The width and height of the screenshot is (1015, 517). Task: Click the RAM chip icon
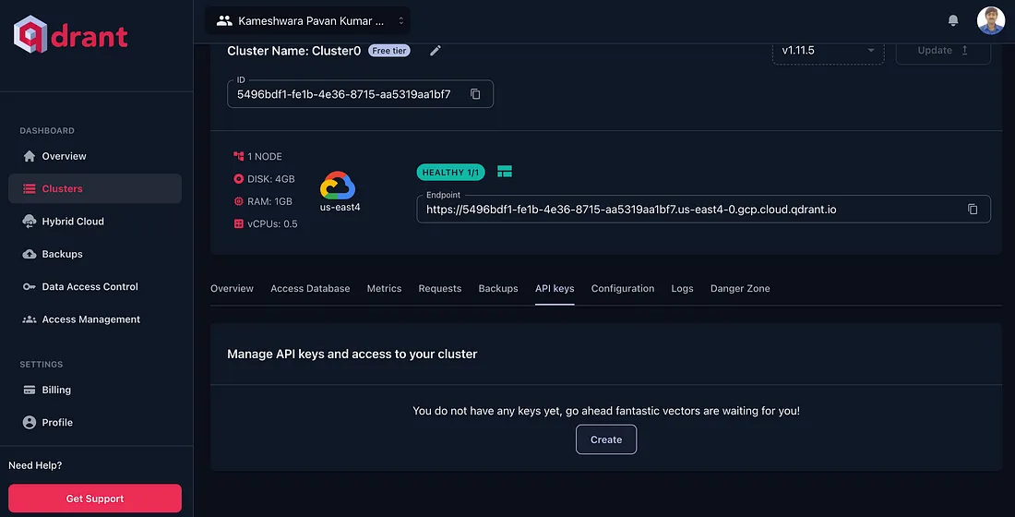pos(238,201)
